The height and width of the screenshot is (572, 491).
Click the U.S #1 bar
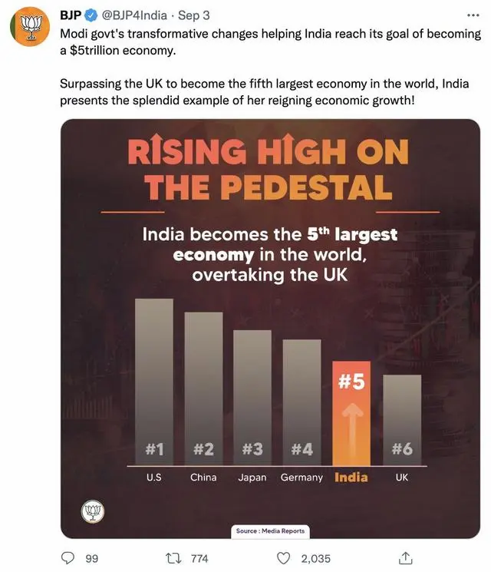click(x=154, y=382)
